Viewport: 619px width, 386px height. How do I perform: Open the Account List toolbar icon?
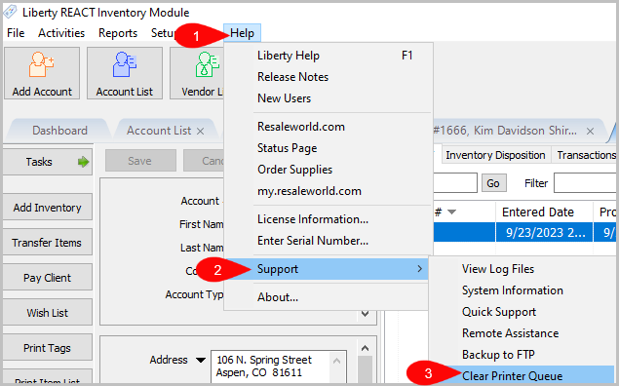pyautogui.click(x=125, y=73)
